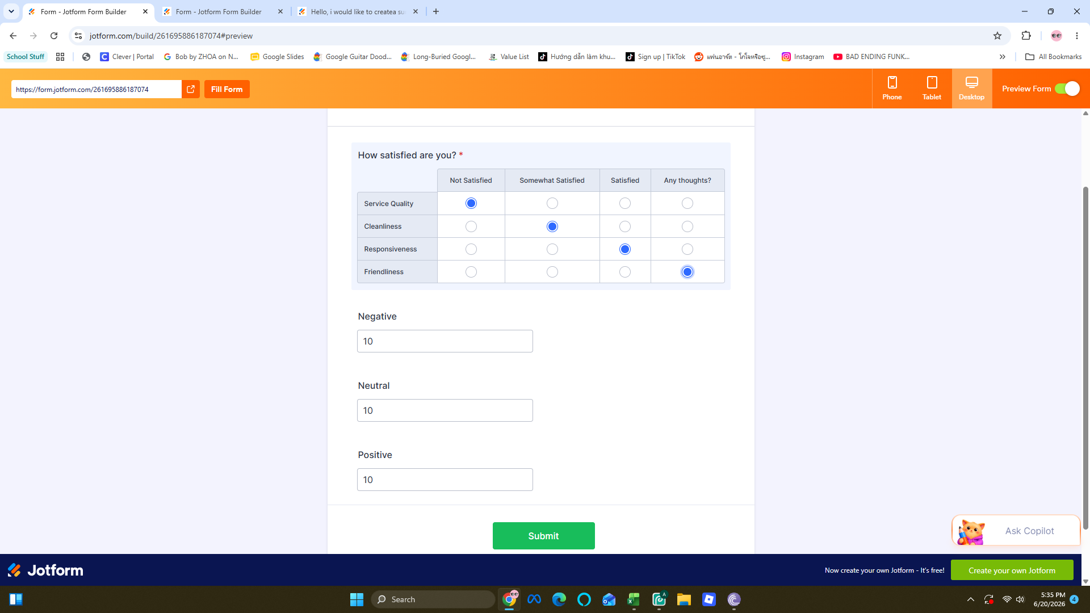The height and width of the screenshot is (613, 1090).
Task: Click the Negative number field
Action: pos(445,341)
